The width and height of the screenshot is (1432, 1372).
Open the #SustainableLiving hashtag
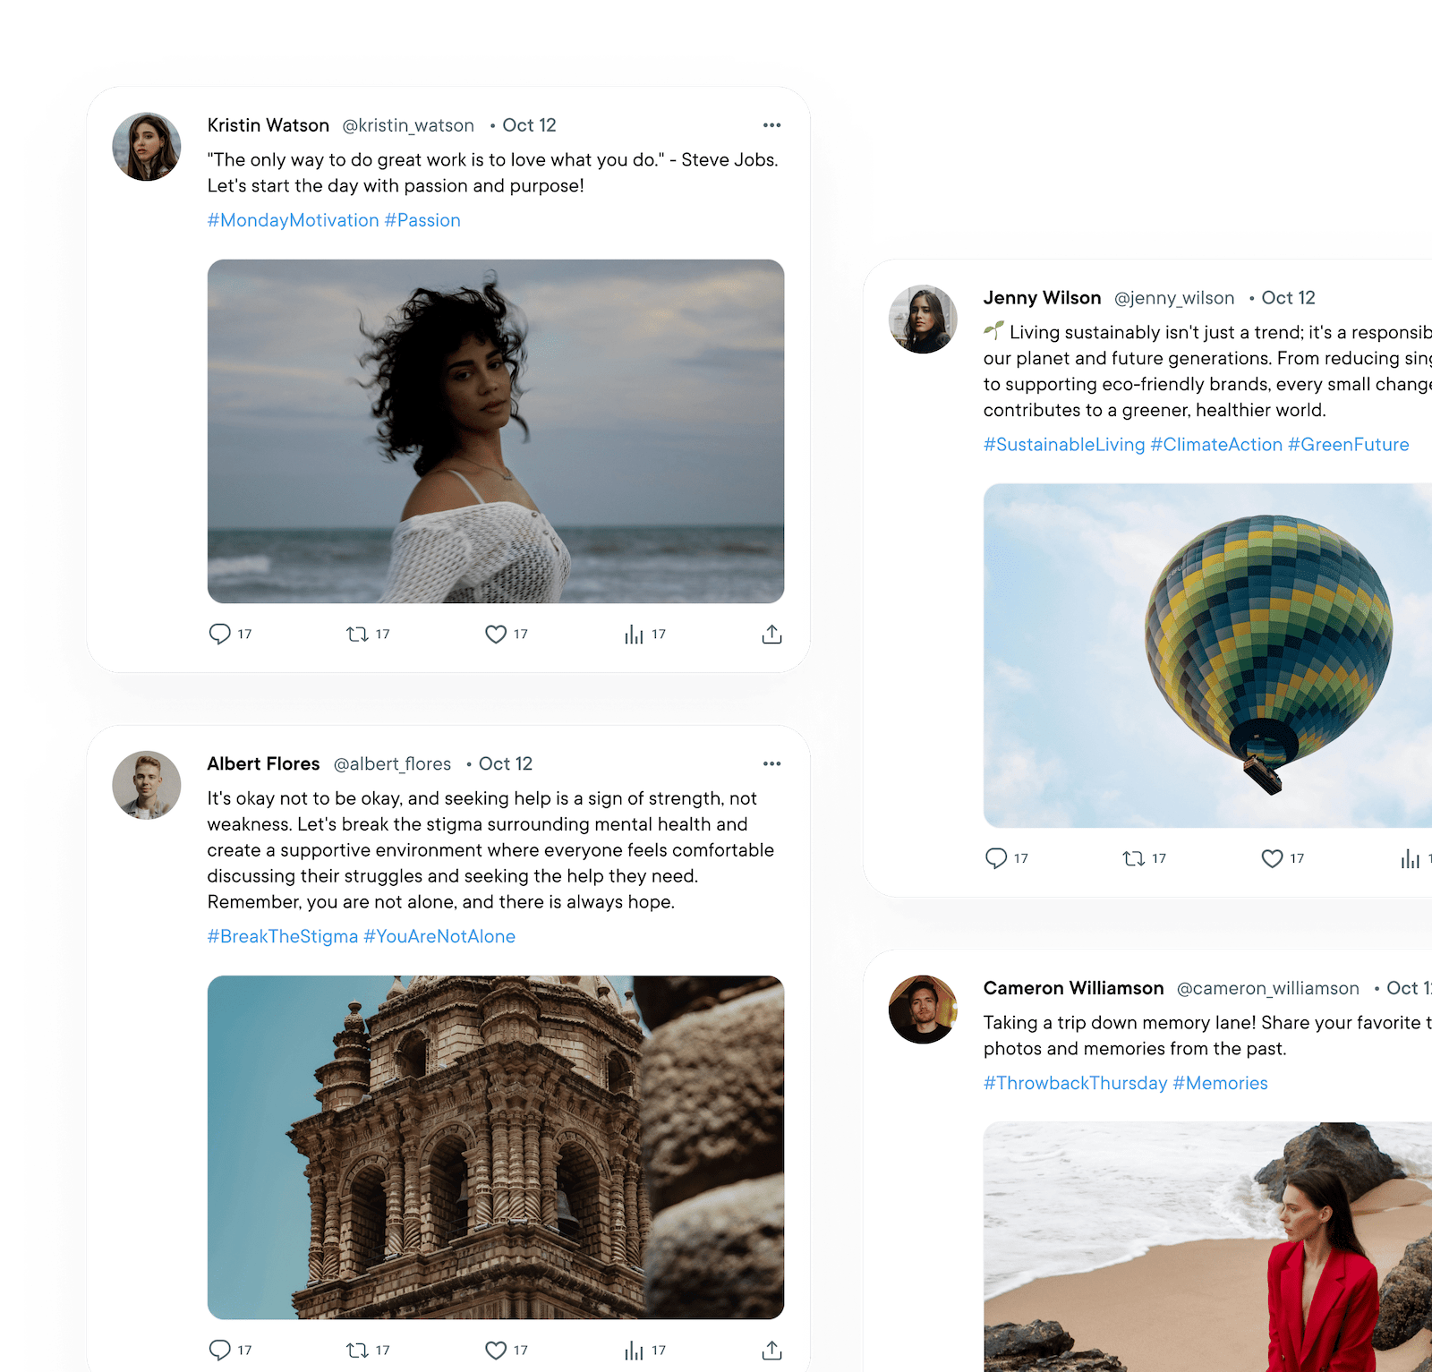click(x=1064, y=445)
